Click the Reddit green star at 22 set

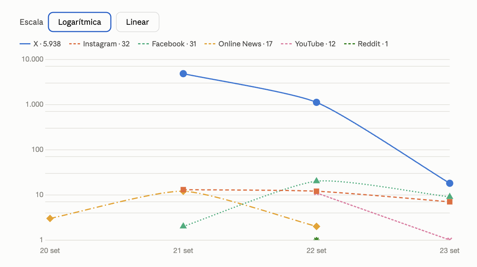(317, 239)
